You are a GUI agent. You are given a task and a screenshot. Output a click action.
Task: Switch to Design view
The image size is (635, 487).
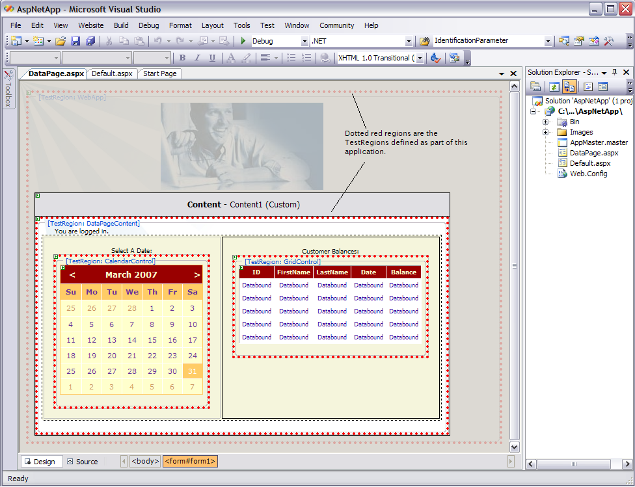tap(41, 462)
